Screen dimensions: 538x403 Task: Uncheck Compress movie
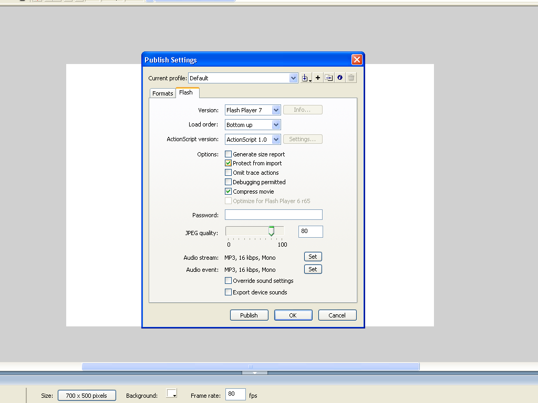(228, 191)
